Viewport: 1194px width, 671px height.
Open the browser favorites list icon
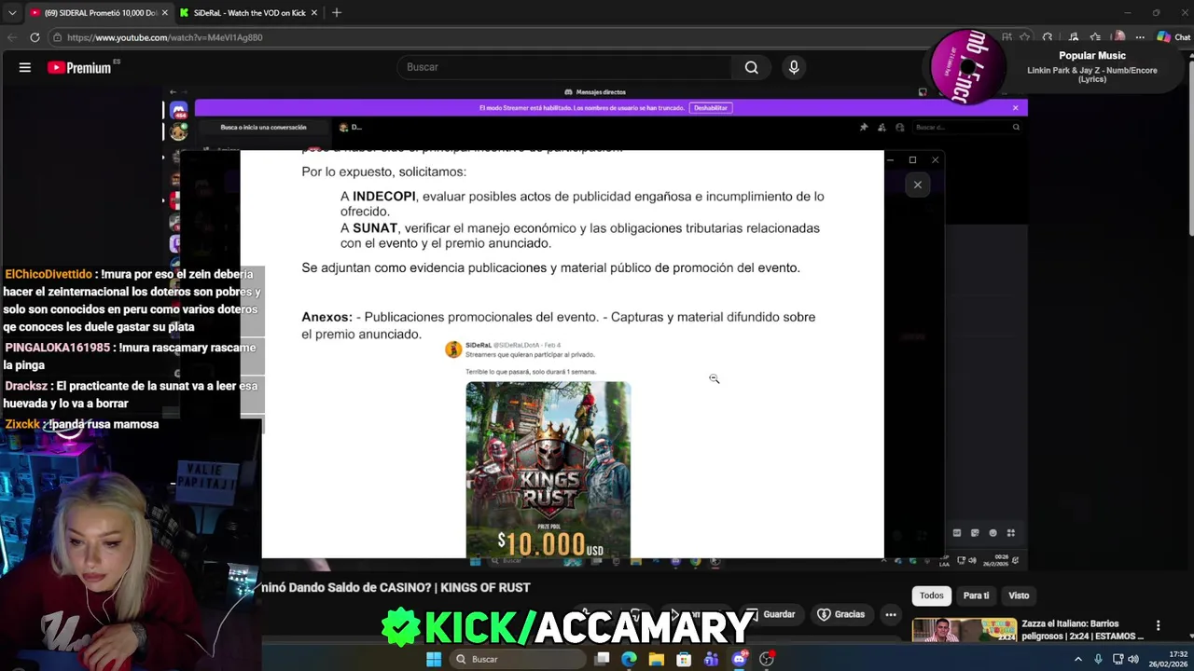coord(1095,37)
